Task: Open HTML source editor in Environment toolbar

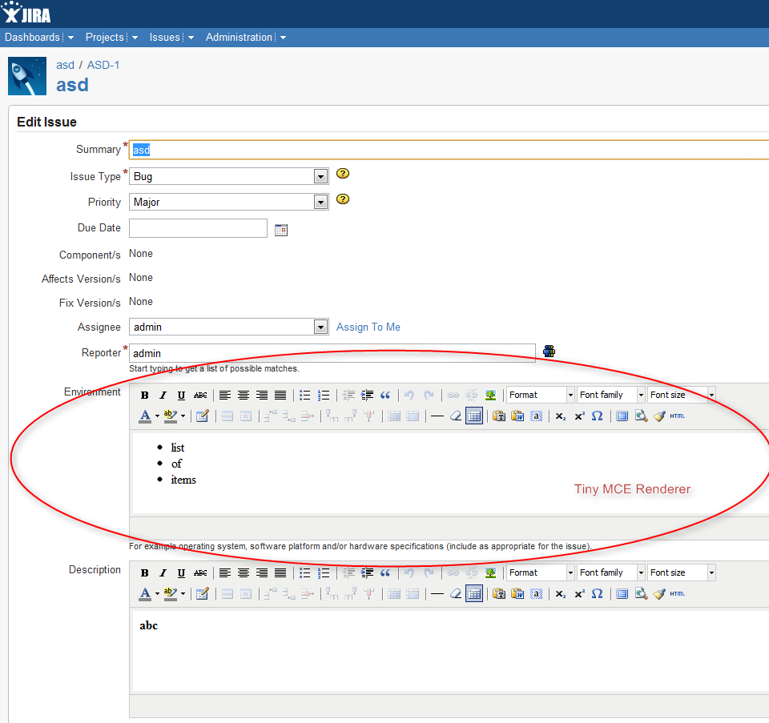Action: [x=678, y=416]
